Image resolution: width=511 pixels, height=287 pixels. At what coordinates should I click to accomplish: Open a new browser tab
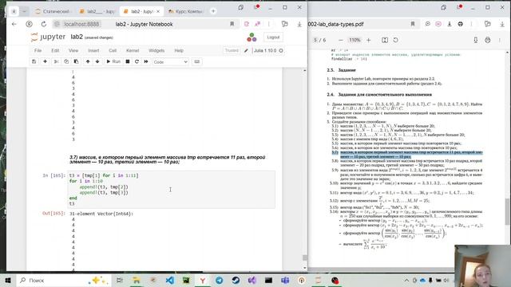click(213, 11)
